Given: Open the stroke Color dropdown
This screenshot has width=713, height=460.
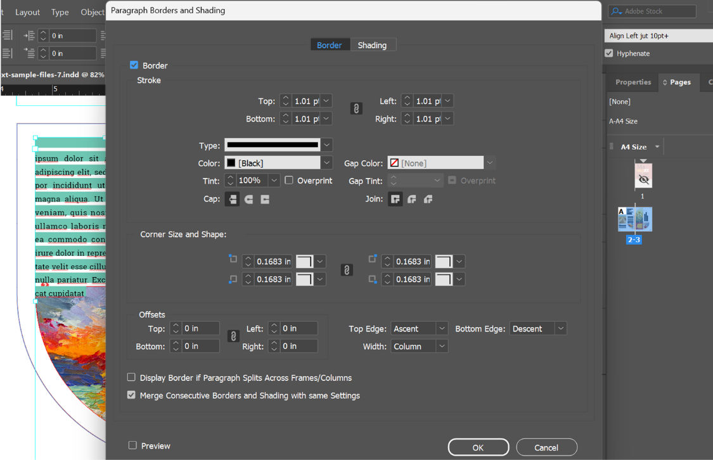Looking at the screenshot, I should (x=326, y=163).
